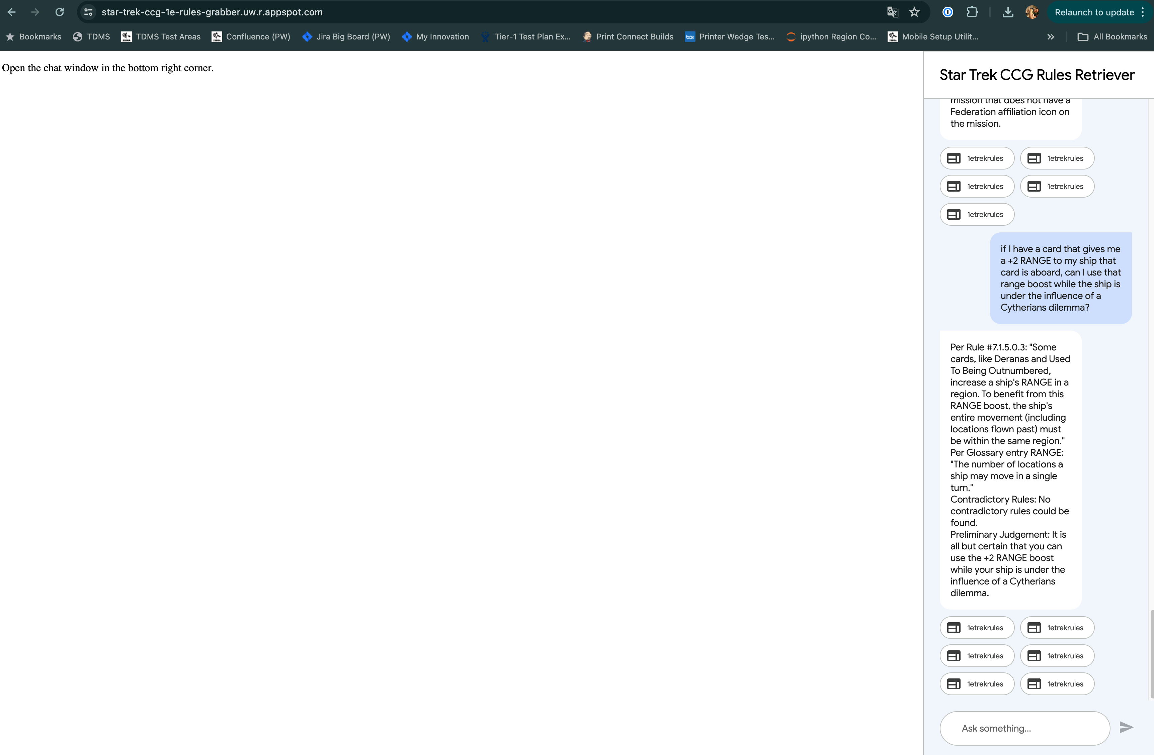Viewport: 1154px width, 755px height.
Task: Expand the hidden bookmarks overflow chevron
Action: [x=1050, y=37]
